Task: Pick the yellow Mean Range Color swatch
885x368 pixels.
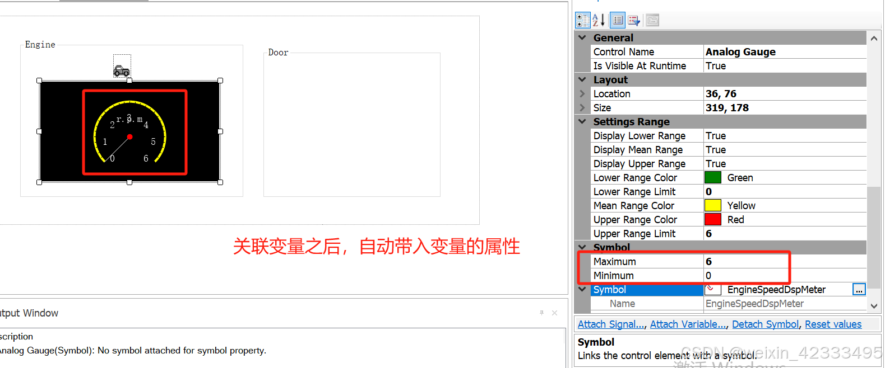Action: click(x=712, y=205)
